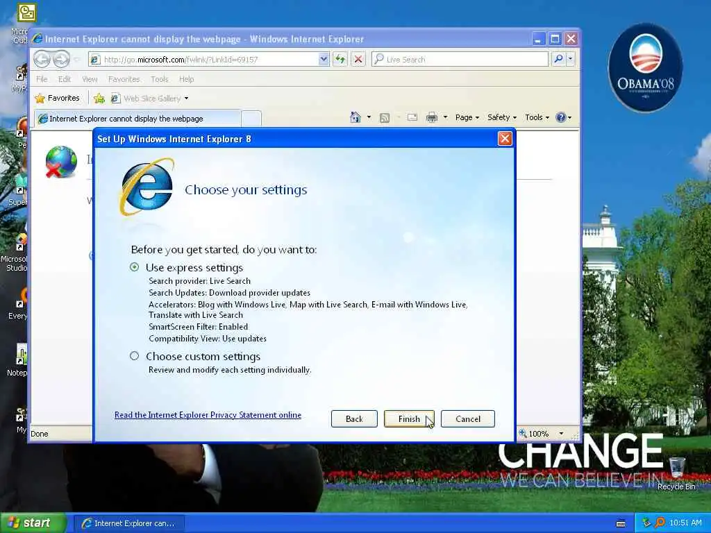
Task: Open the Tools menu in menu bar
Action: coord(160,79)
